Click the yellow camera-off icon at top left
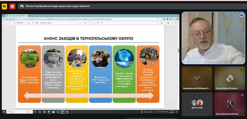The height and width of the screenshot is (119, 247). [4, 6]
